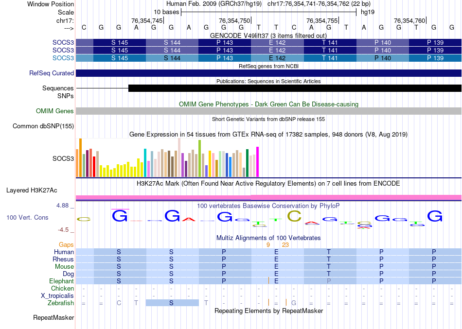The height and width of the screenshot is (329, 462).
Task: Click the 'SNPs' track label
Action: (66, 96)
